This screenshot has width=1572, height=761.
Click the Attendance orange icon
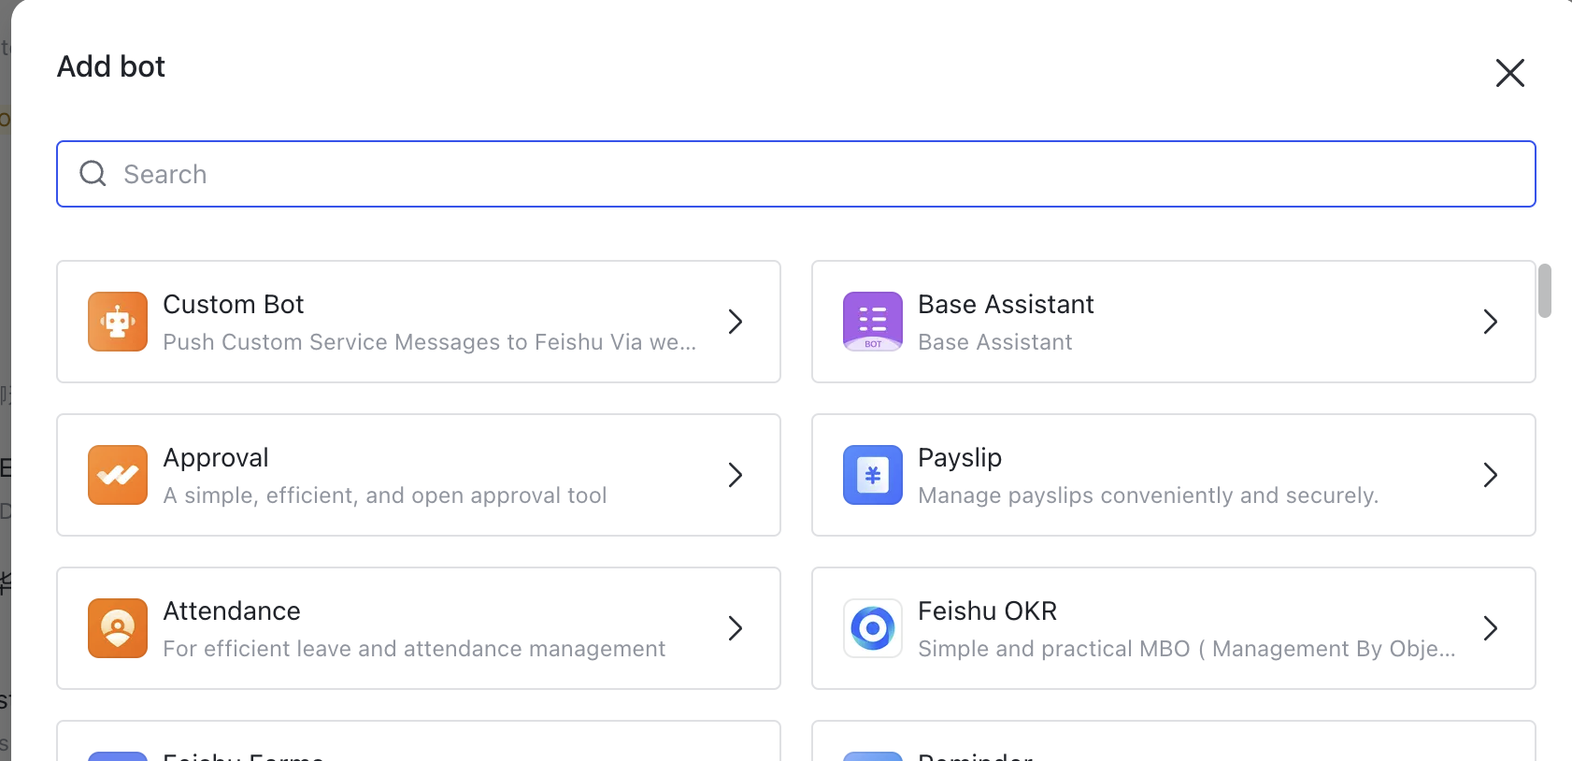118,628
